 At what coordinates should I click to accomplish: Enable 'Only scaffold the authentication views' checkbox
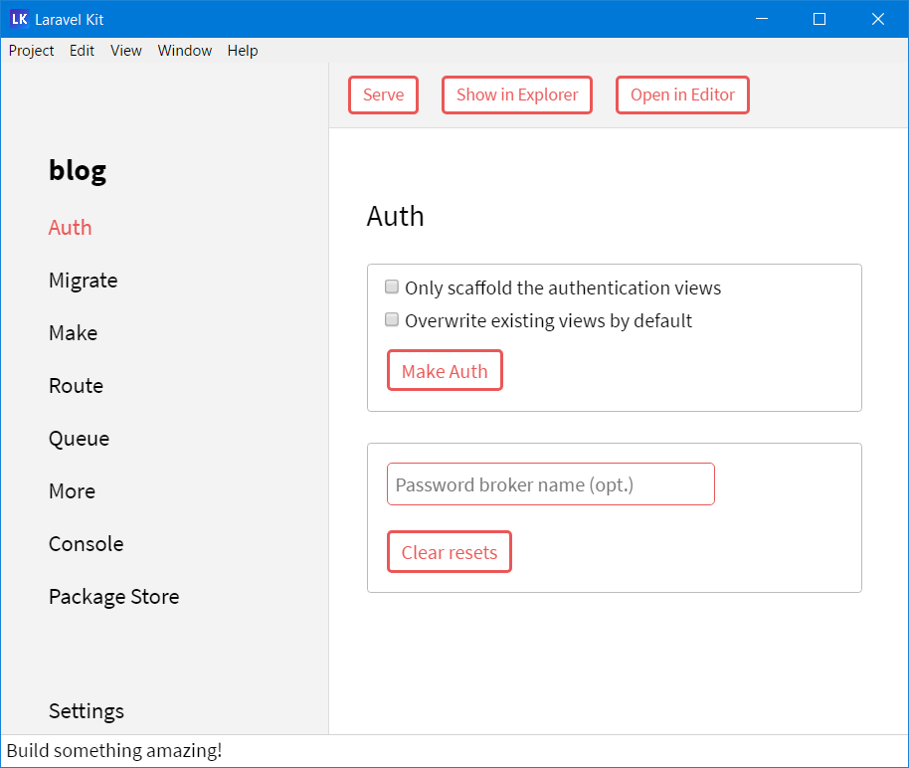tap(392, 288)
